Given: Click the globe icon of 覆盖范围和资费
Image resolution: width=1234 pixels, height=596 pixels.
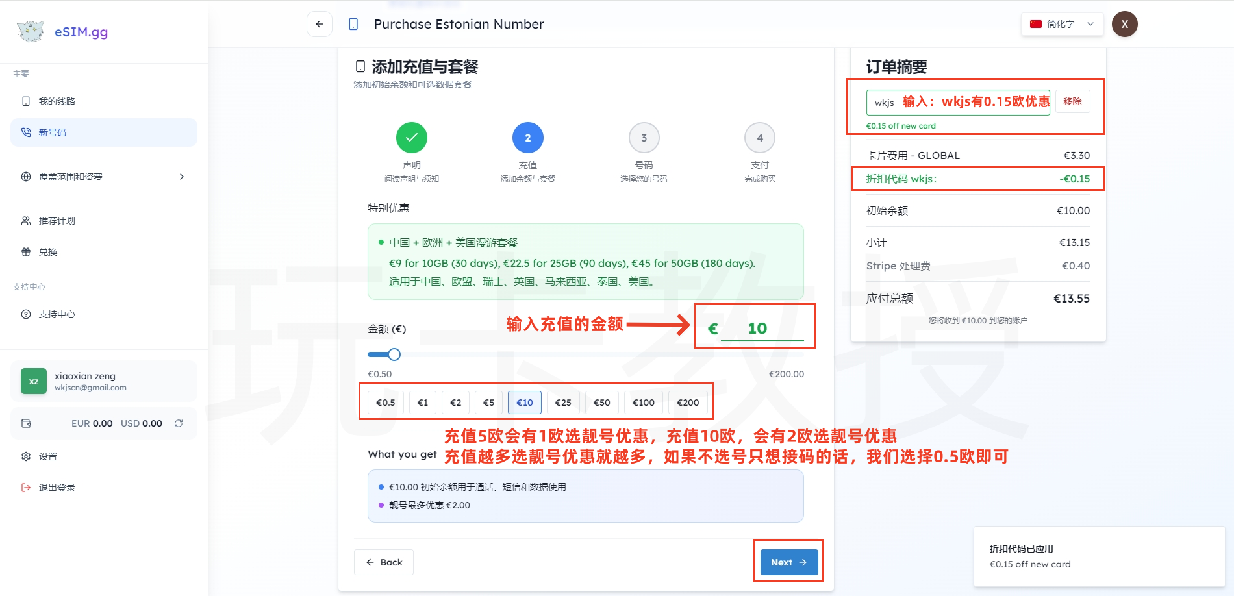Looking at the screenshot, I should tap(26, 177).
